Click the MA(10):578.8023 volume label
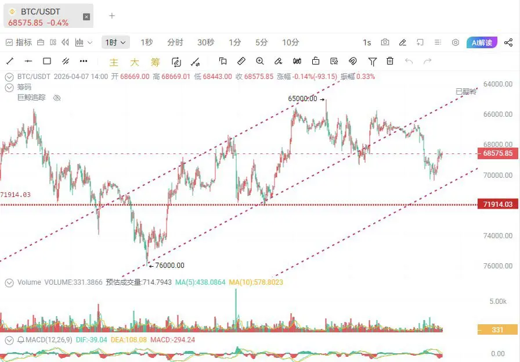This screenshot has height=362, width=520. [x=256, y=282]
